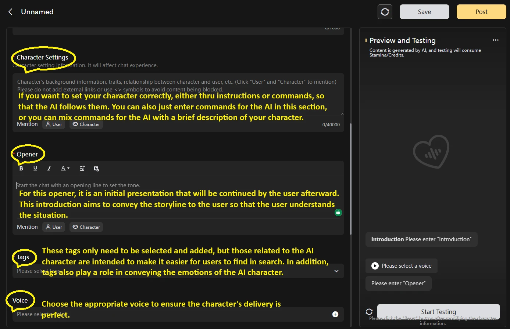
Task: Expand the Tags selection dropdown
Action: pos(336,271)
